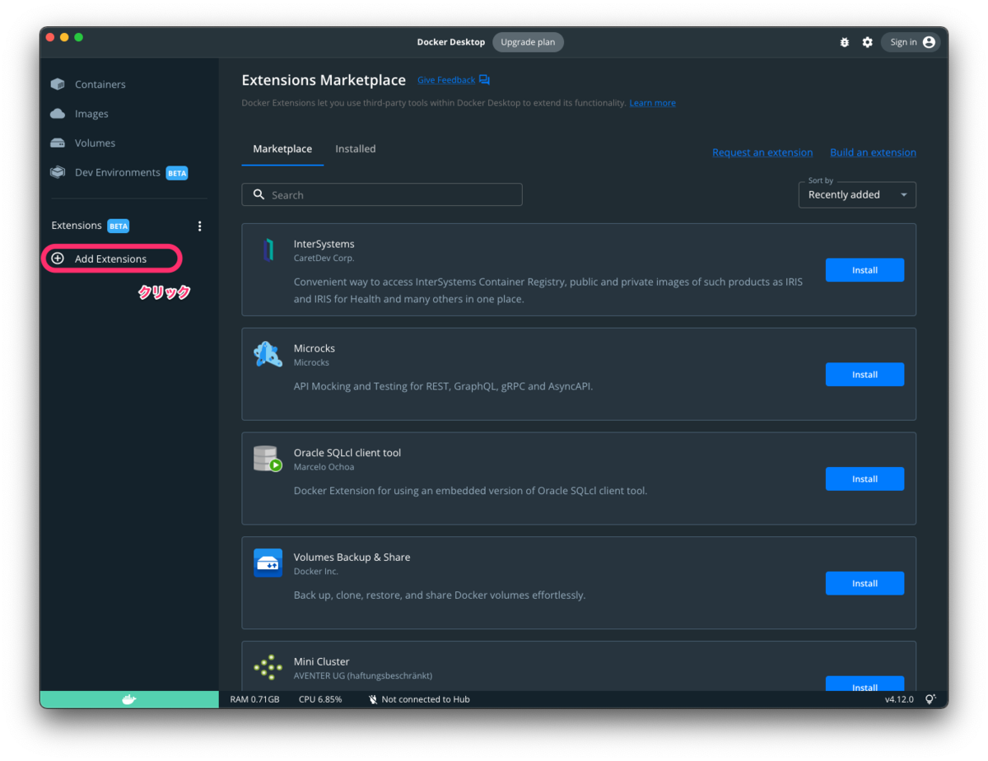The image size is (988, 761).
Task: Switch to the Marketplace tab
Action: coord(282,149)
